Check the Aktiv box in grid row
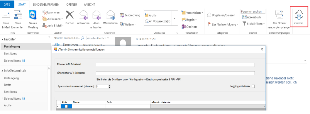 tap(66, 106)
